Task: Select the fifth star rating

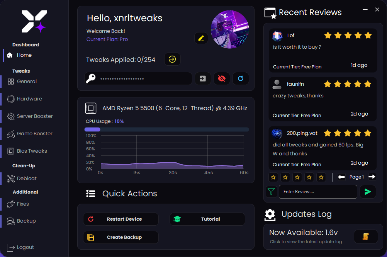Action: (x=321, y=177)
